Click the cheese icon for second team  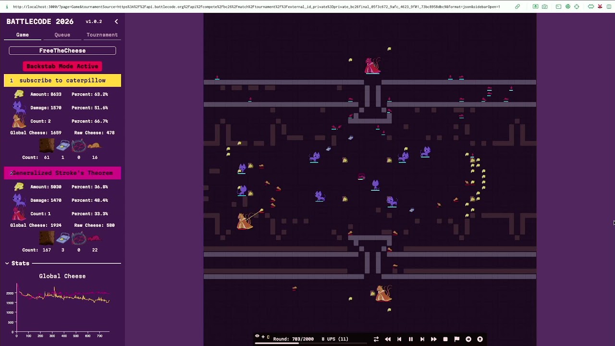tap(19, 186)
